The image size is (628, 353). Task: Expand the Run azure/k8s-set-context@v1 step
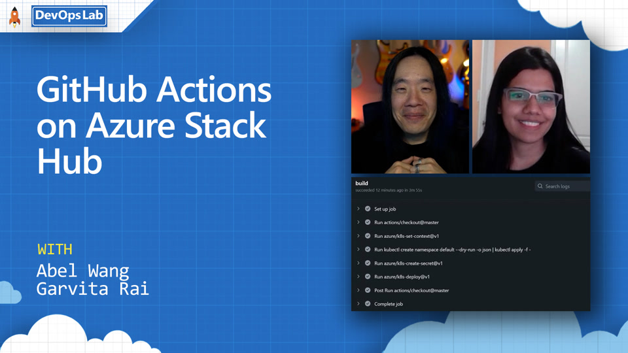pyautogui.click(x=358, y=236)
